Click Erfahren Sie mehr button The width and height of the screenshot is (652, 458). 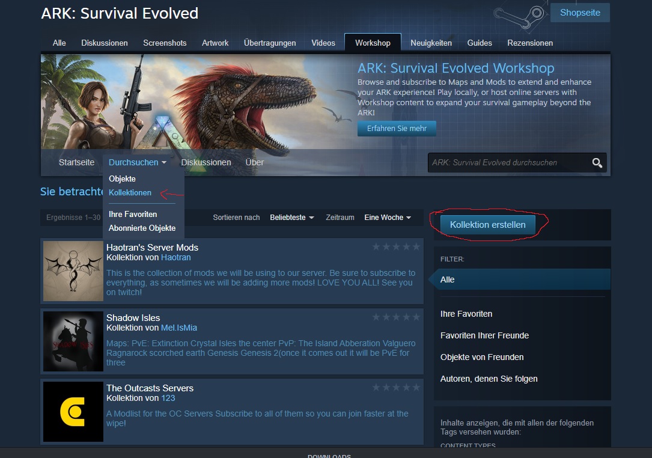(397, 129)
